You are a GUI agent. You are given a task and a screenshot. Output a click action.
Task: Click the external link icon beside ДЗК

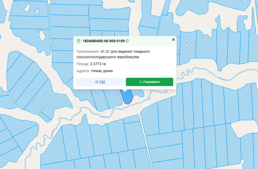(96, 82)
